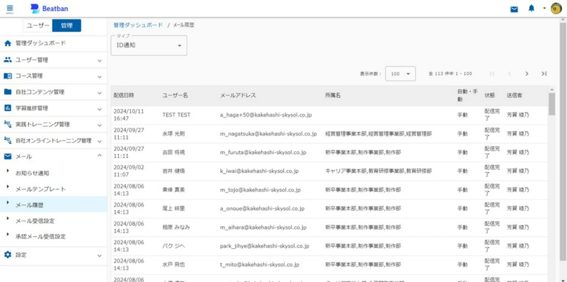Open the タイプ dropdown showing ID通知
This screenshot has height=282, width=567.
(149, 45)
